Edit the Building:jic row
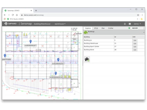Viewport: 147px width, 110px height. pyautogui.click(x=135, y=40)
